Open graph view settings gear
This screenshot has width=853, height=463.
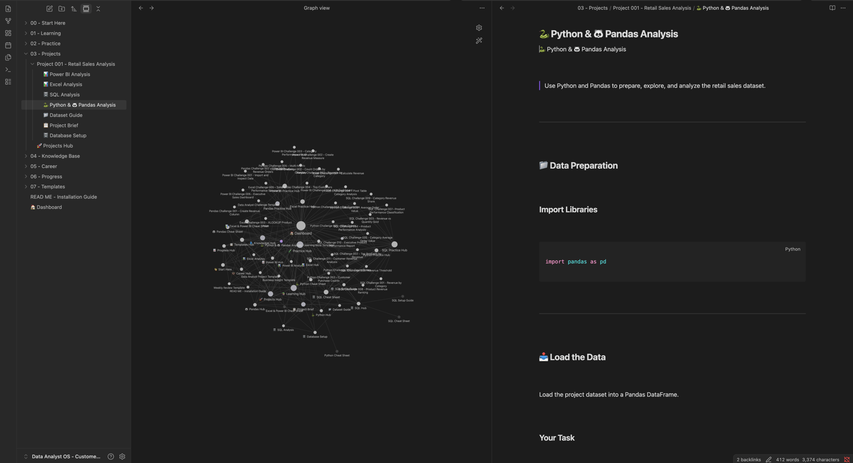pos(479,28)
